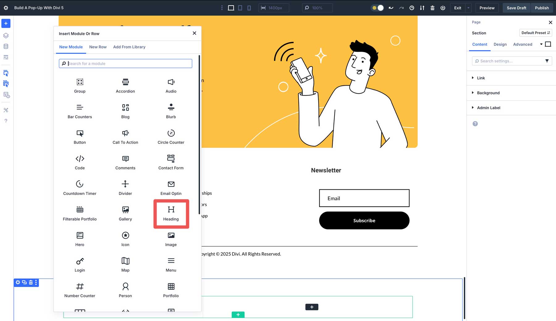
Task: Type in the module search field
Action: tap(125, 63)
